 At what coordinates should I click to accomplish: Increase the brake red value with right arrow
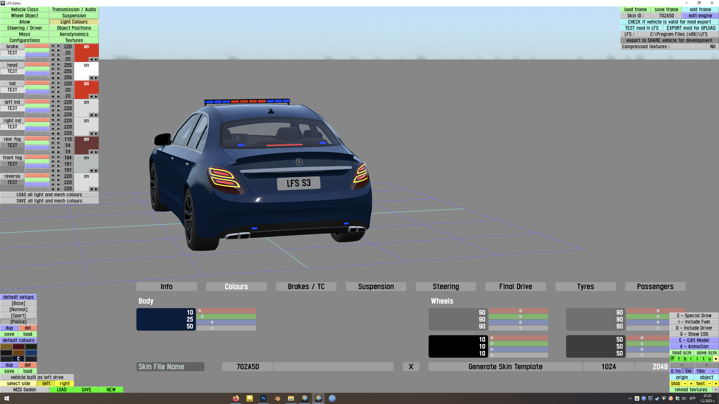coord(58,46)
